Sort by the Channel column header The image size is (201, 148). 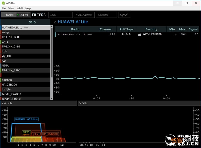pyautogui.click(x=106, y=29)
